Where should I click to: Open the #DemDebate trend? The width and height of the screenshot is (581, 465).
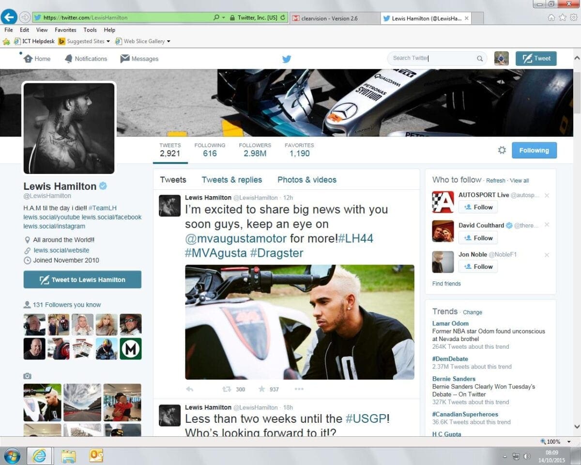450,359
